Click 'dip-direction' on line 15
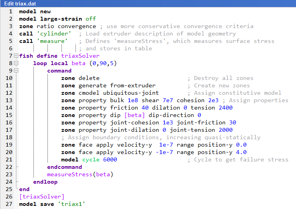This screenshot has width=296, height=209. 171,115
